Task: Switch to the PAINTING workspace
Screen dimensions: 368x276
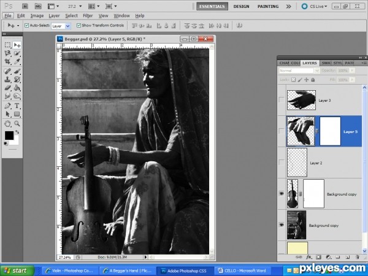Action: [x=268, y=7]
